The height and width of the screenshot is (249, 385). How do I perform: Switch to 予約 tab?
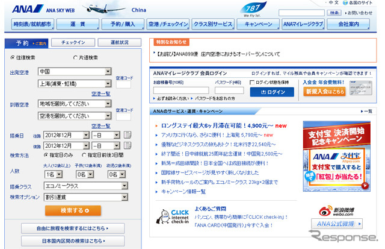coord(26,43)
